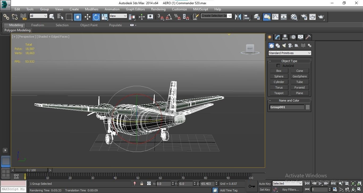Click Edit Named Selection Sets icon
363x193 pixels.
pyautogui.click(x=196, y=17)
